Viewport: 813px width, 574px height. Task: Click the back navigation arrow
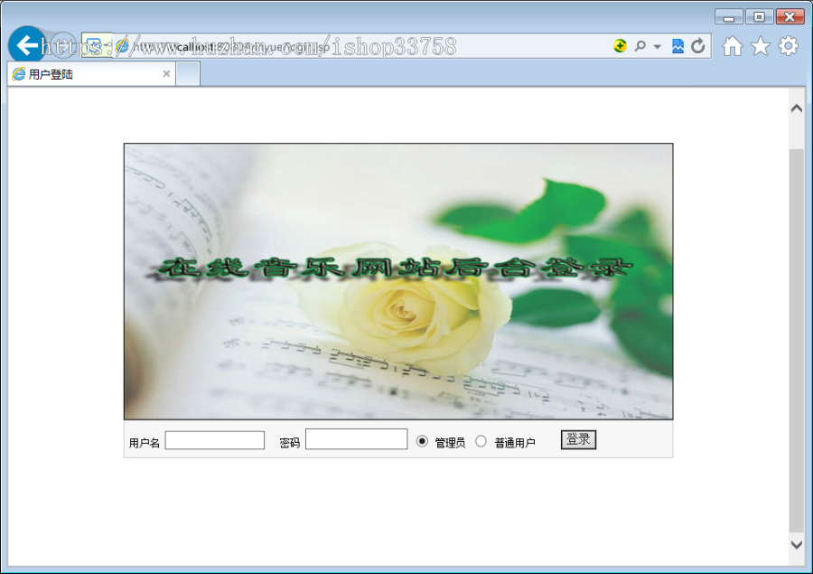(24, 45)
